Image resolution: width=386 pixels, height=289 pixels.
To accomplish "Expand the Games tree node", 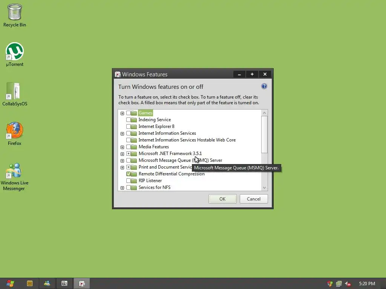I will click(x=122, y=113).
